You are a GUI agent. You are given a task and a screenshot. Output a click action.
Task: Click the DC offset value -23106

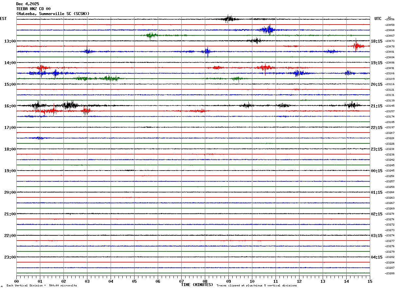390,73
